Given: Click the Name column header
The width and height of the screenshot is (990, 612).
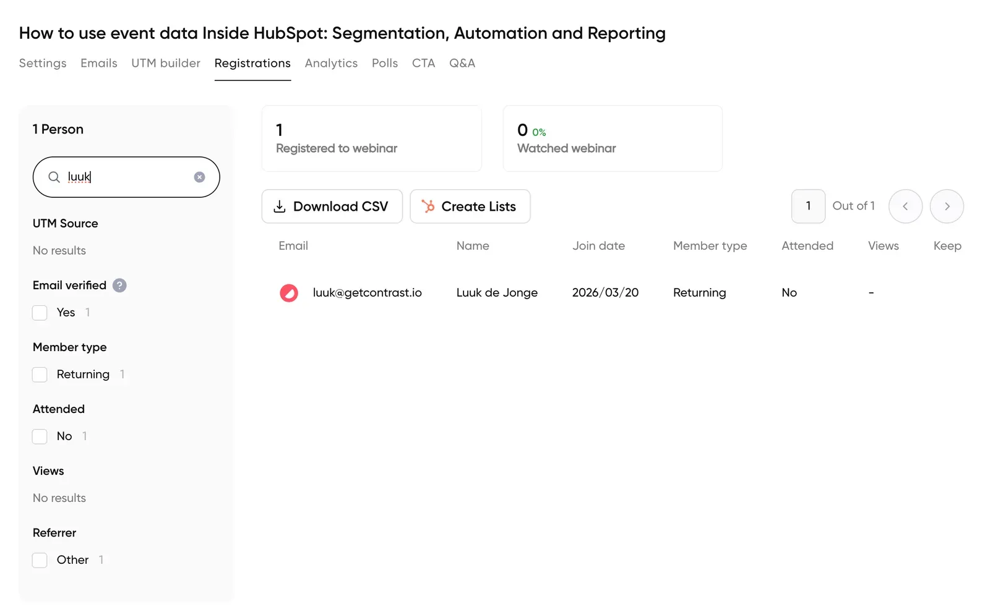Looking at the screenshot, I should click(x=473, y=246).
